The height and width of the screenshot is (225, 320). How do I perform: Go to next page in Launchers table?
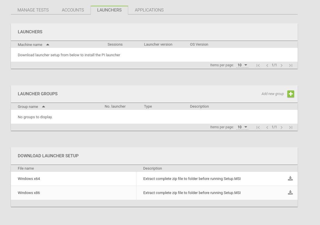tap(282, 65)
